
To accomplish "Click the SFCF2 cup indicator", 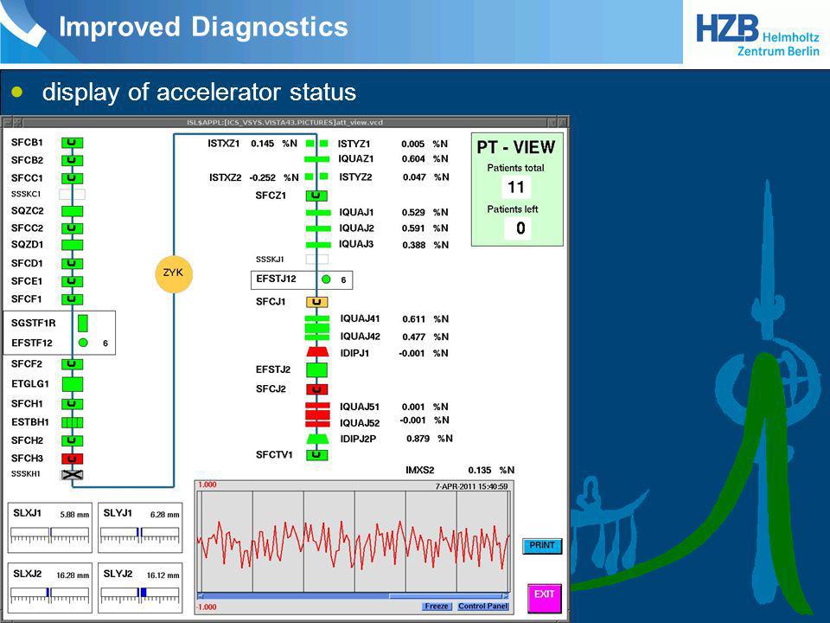I will coord(72,364).
